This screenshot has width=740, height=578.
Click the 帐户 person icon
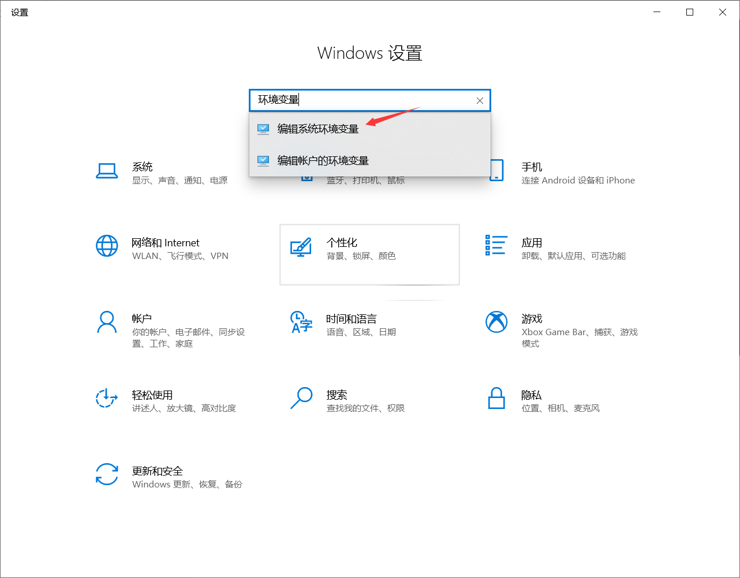click(107, 322)
